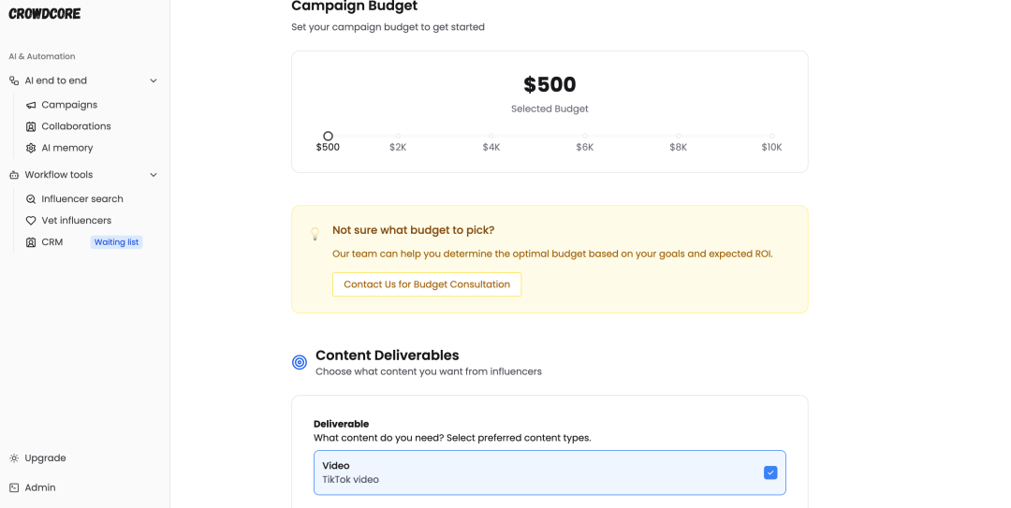Click the AI memory gear icon
This screenshot has height=508, width=1011.
pos(31,148)
